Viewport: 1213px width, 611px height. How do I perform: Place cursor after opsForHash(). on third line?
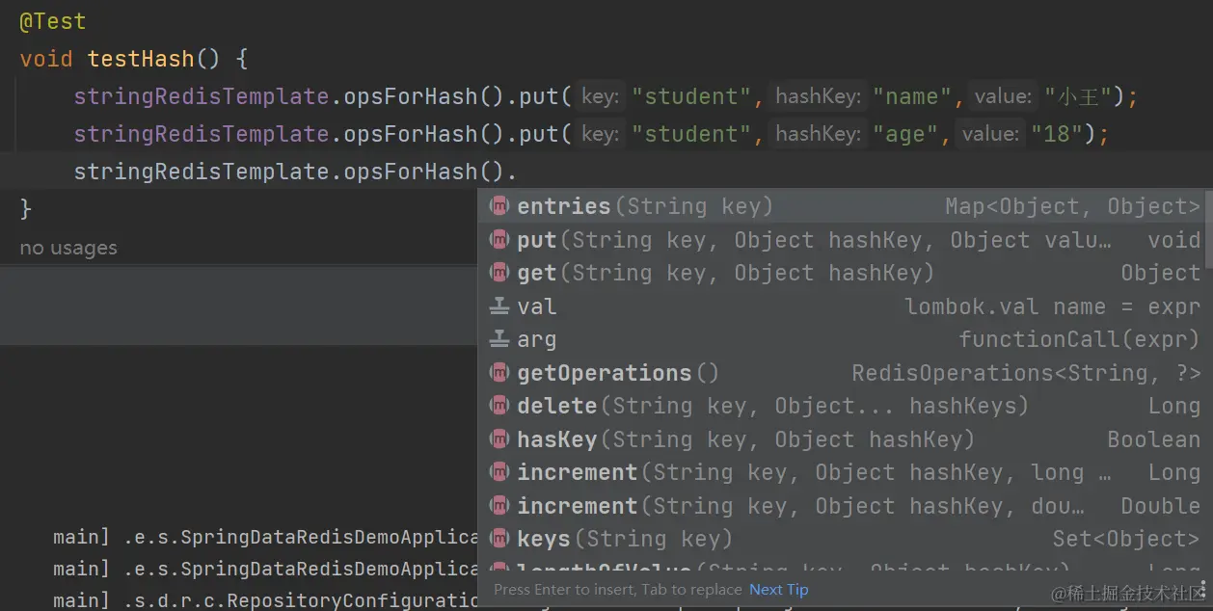tap(519, 172)
